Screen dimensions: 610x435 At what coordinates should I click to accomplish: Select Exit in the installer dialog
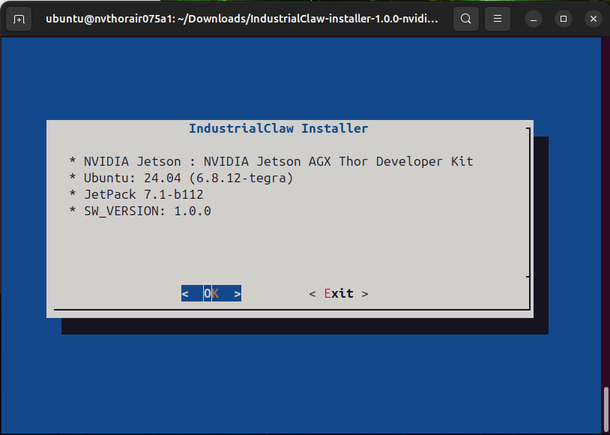(339, 293)
